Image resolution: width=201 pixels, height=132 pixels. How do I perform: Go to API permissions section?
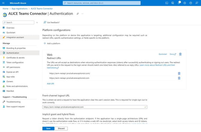[13, 67]
